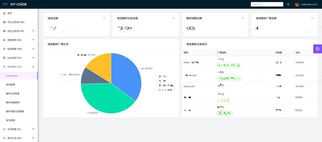Click the arrow on 域名解析记录总数 card
Screen dimensions: 322x142
(173, 18)
